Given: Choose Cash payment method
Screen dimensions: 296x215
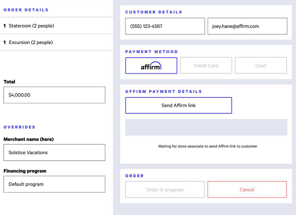Looking at the screenshot, I should (x=261, y=65).
